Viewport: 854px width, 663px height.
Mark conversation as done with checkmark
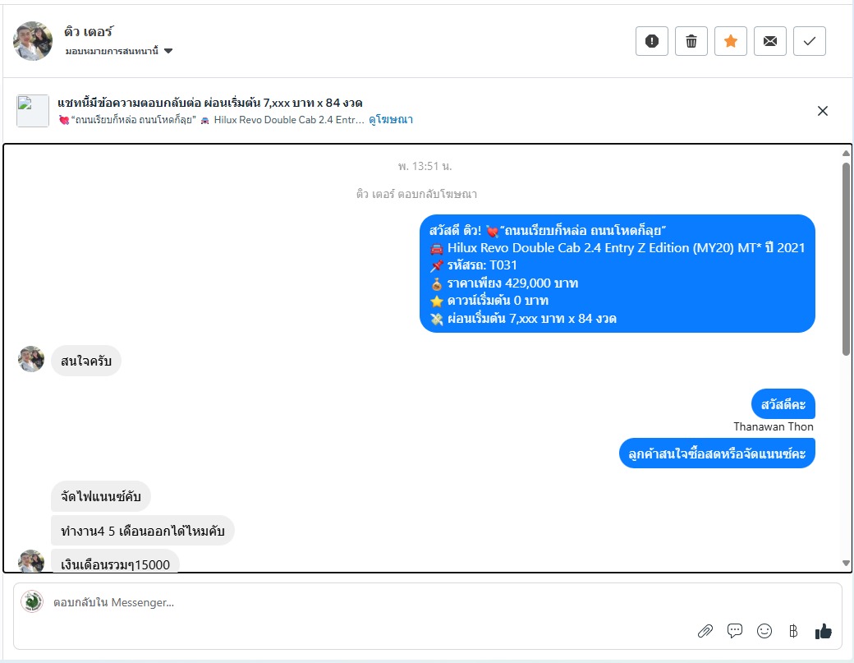click(x=810, y=41)
